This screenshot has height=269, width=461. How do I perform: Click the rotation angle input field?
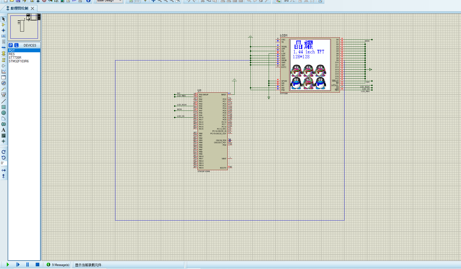coord(4,163)
